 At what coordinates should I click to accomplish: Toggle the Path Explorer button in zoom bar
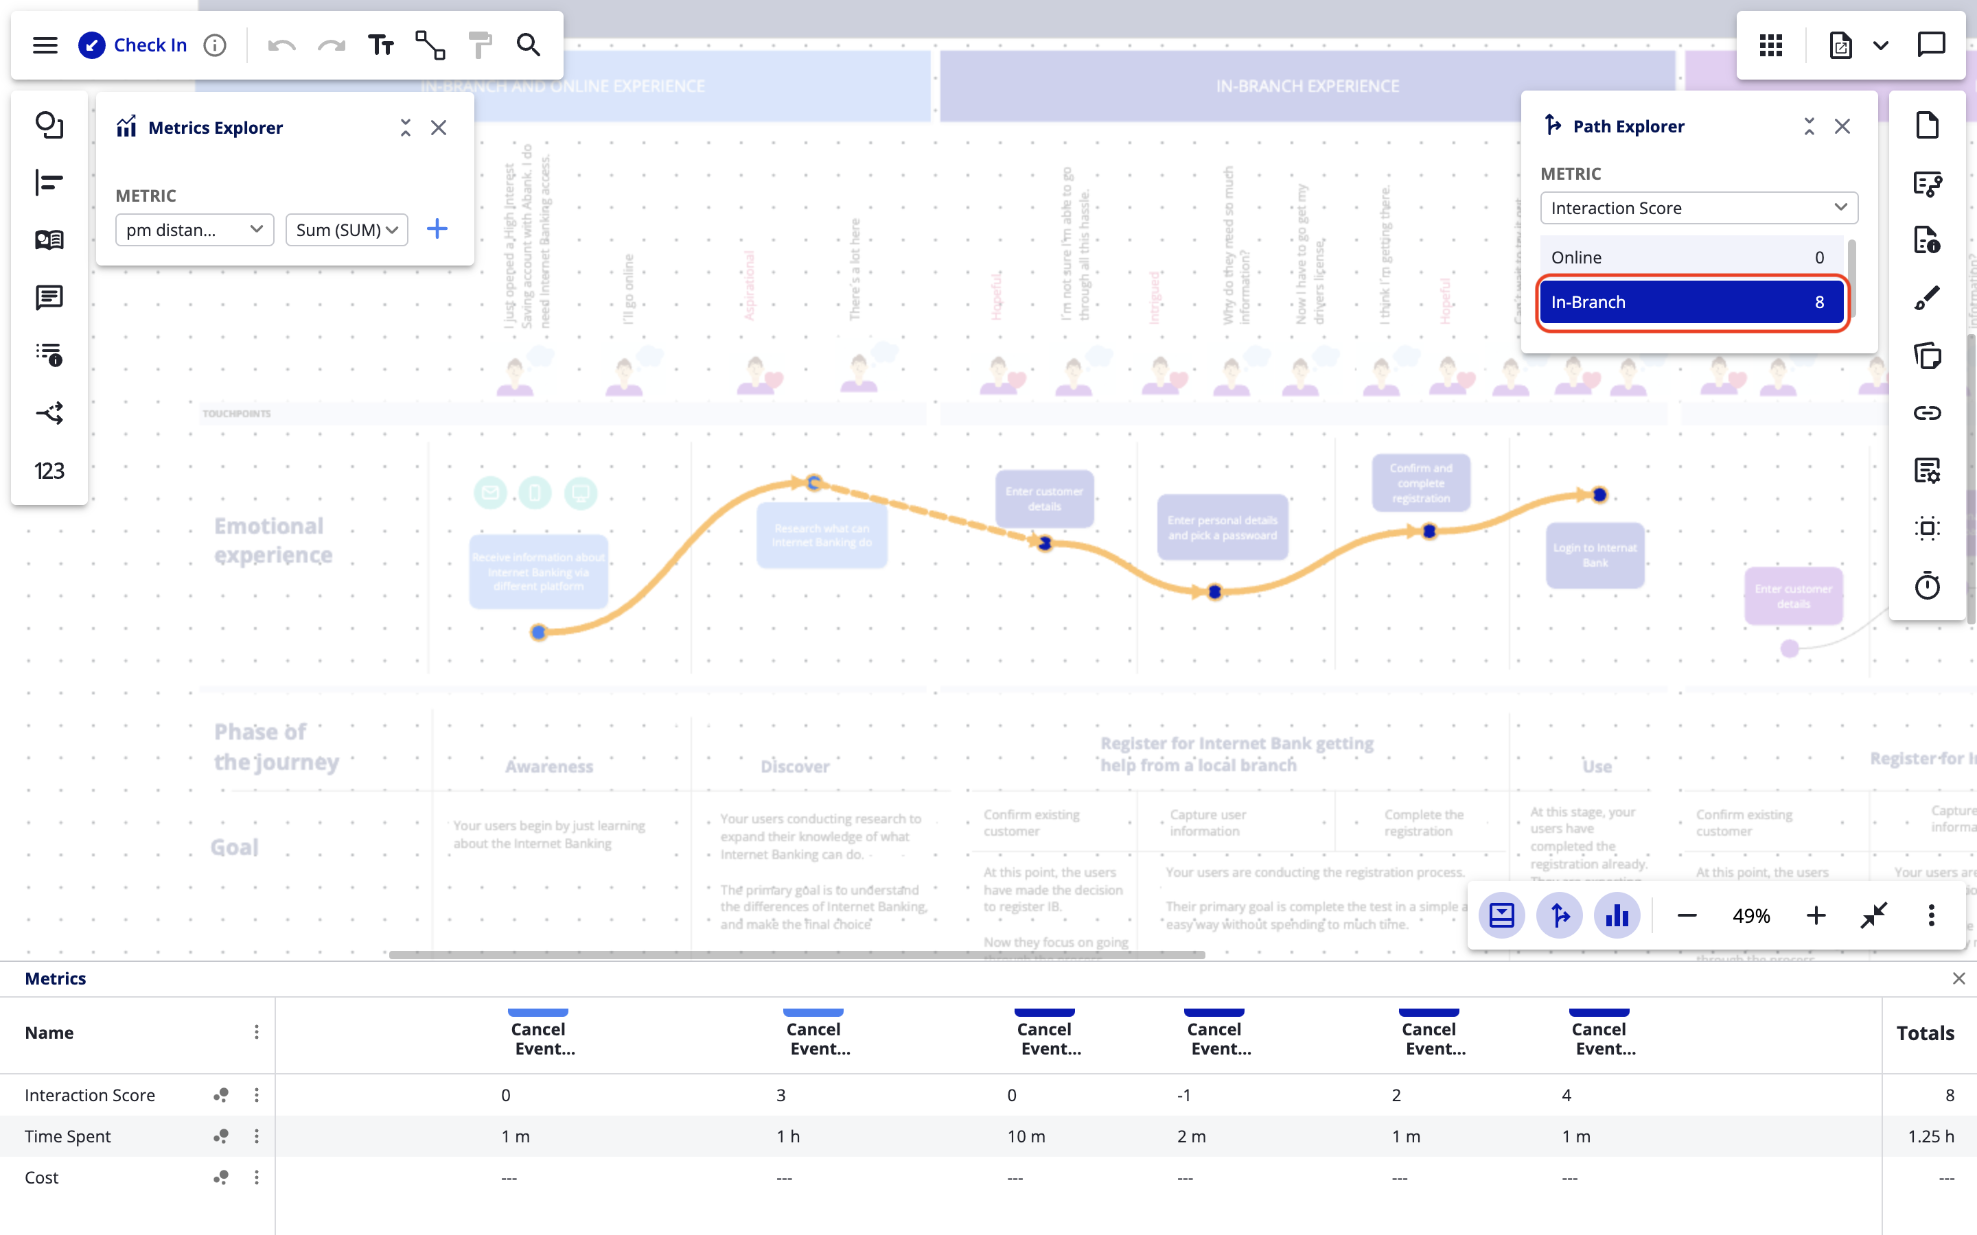(x=1560, y=916)
